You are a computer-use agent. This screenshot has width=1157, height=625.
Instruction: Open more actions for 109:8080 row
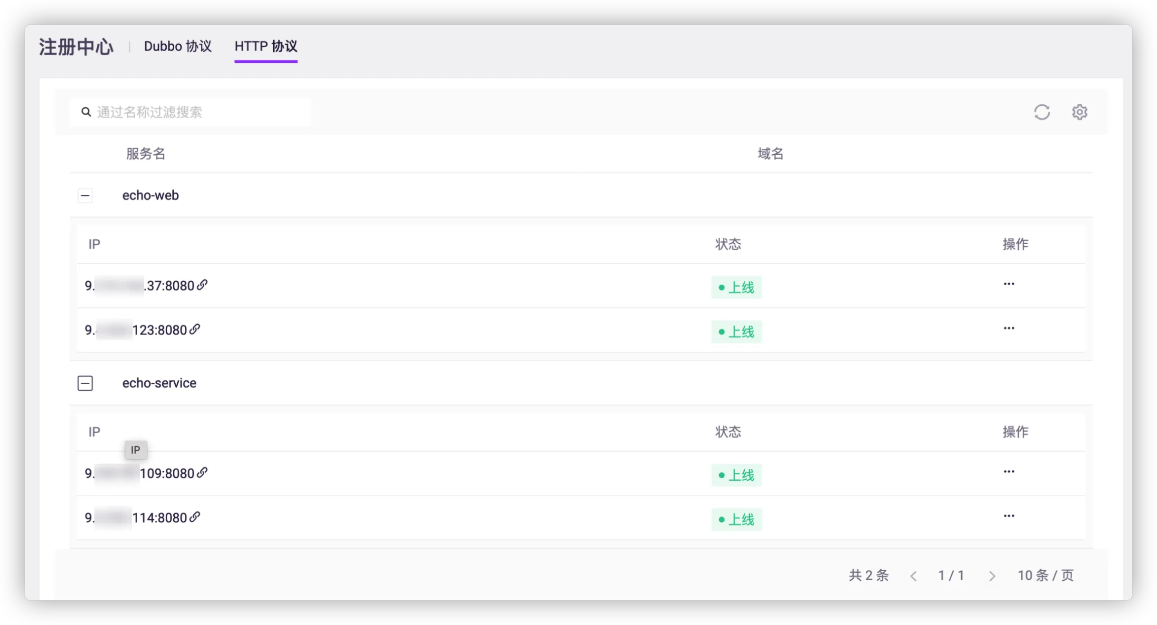(1008, 472)
